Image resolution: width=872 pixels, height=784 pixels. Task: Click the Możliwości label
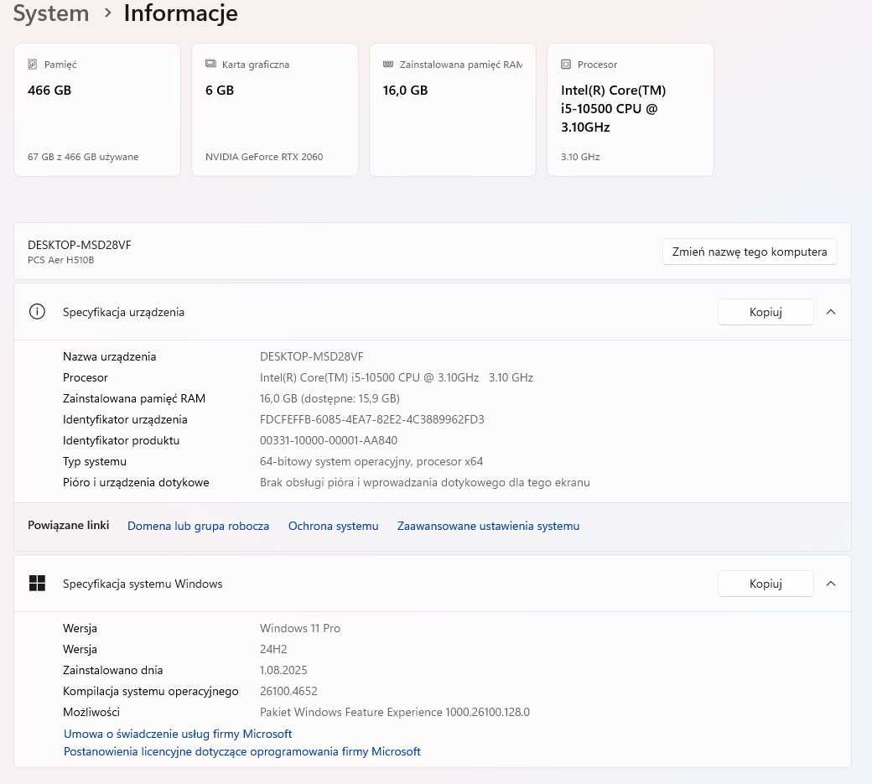tap(91, 712)
